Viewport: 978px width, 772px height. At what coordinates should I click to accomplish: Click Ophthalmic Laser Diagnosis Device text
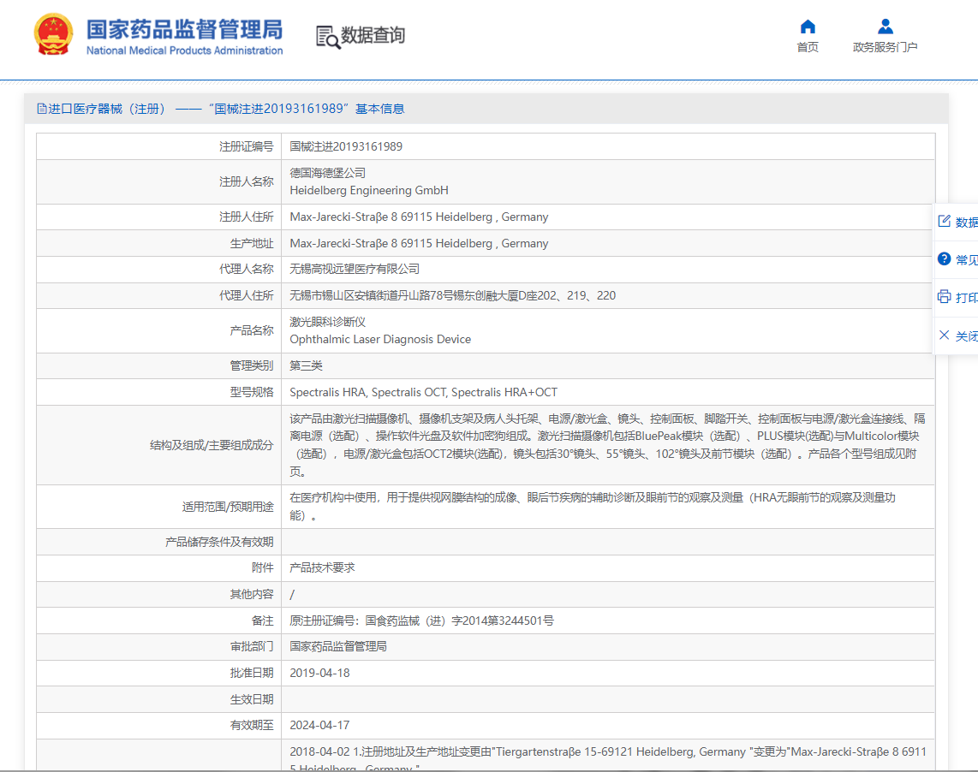click(380, 339)
